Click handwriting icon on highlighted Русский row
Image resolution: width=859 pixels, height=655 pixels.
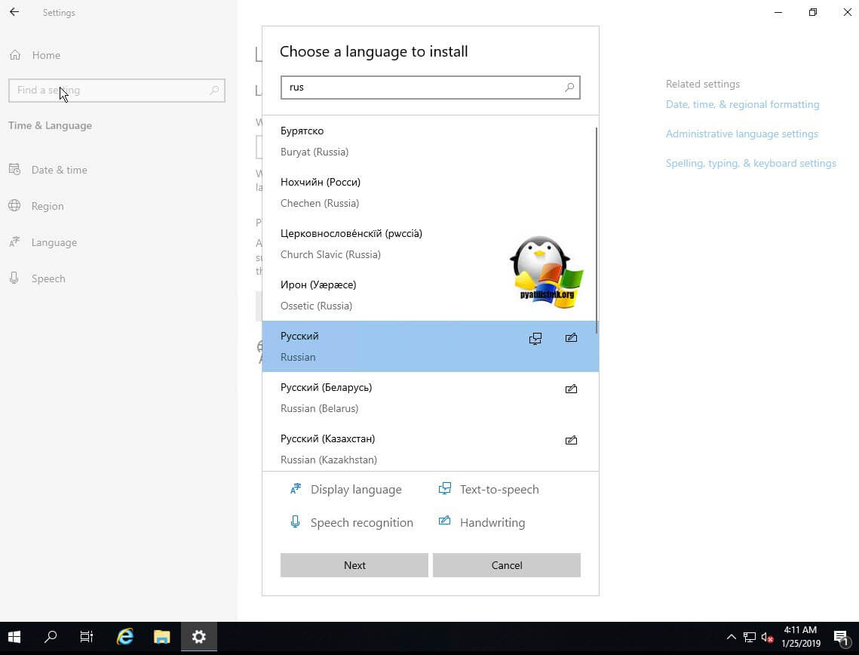pyautogui.click(x=571, y=338)
